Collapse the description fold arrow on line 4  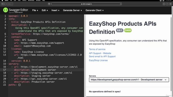pyautogui.click(x=7, y=25)
